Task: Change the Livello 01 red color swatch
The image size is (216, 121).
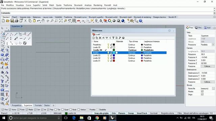Action: pyautogui.click(x=114, y=61)
